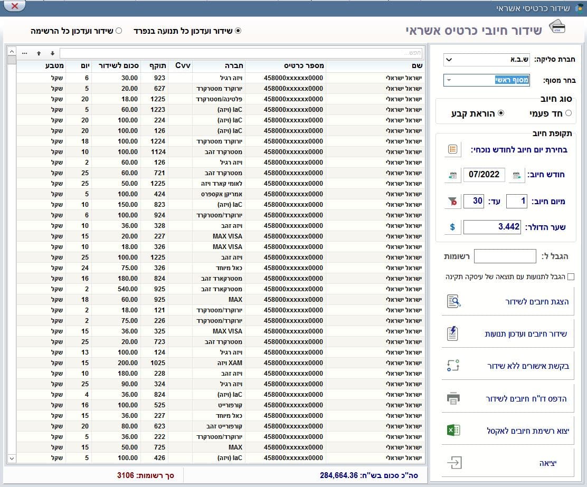Expand the בחר מסוף combo box
Screen dimensions: 587x487
pyautogui.click(x=487, y=80)
